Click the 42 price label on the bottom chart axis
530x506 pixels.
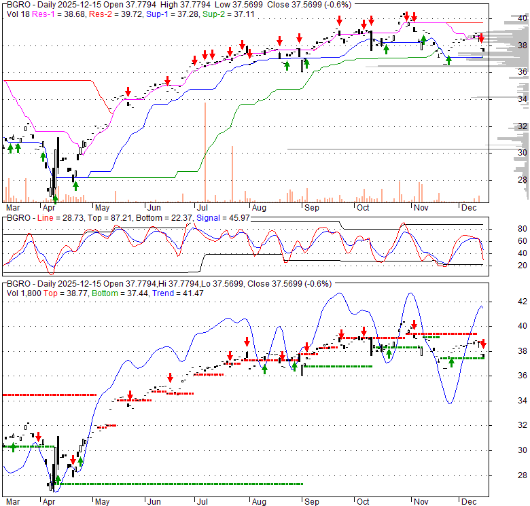(504, 301)
